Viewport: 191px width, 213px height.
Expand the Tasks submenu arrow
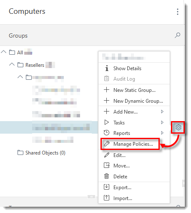[162, 122]
